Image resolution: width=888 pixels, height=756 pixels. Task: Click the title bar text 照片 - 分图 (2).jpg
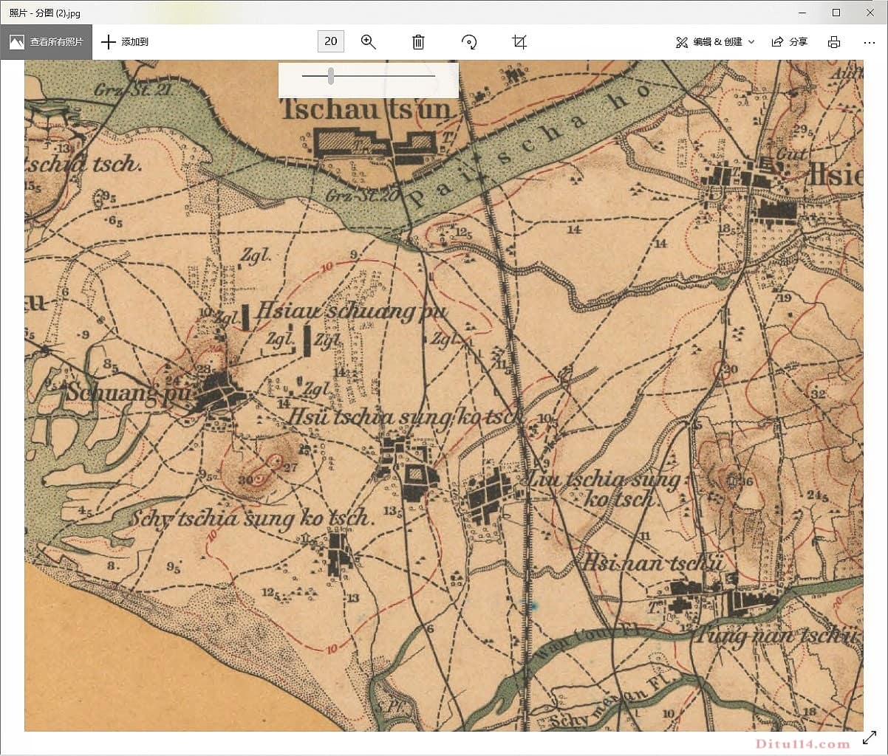coord(45,13)
